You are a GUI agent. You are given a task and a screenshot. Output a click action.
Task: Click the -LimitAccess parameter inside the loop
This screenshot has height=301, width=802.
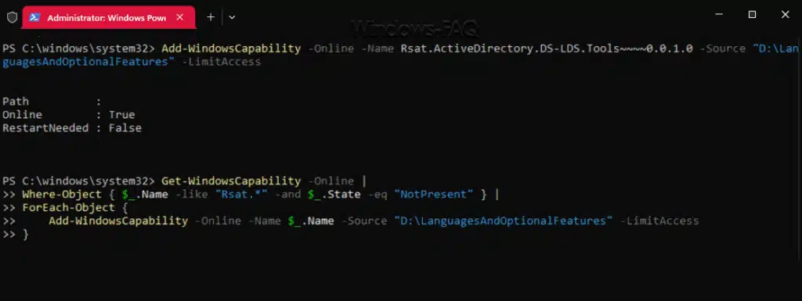point(659,221)
